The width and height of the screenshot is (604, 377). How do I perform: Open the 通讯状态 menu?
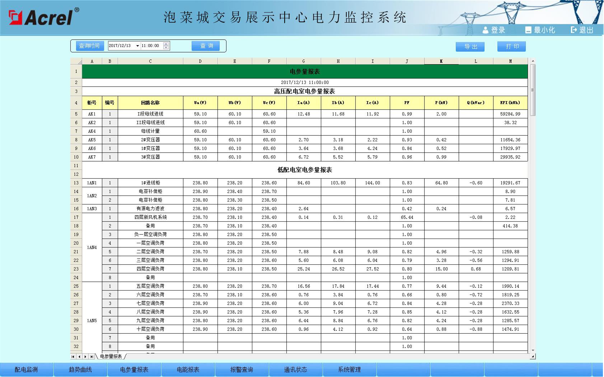(x=296, y=369)
